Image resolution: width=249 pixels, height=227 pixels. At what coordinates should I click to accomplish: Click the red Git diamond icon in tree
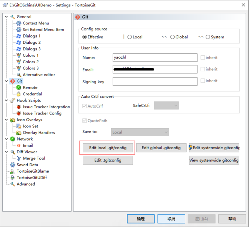[x=13, y=81]
